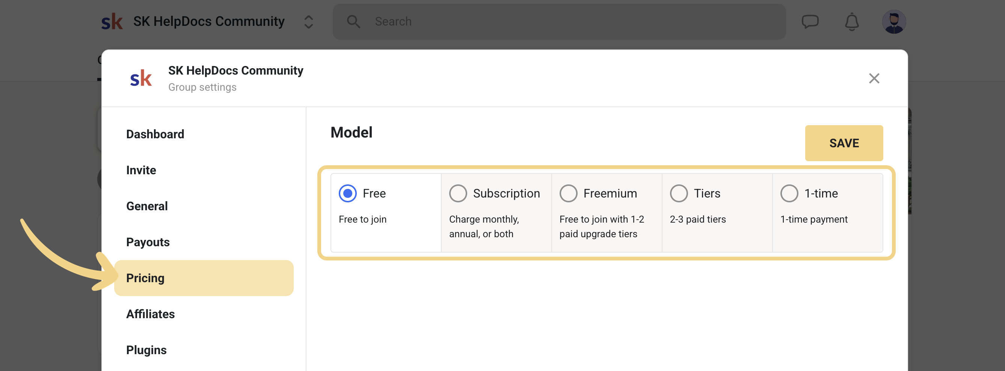Open the Plugins settings section

[146, 350]
